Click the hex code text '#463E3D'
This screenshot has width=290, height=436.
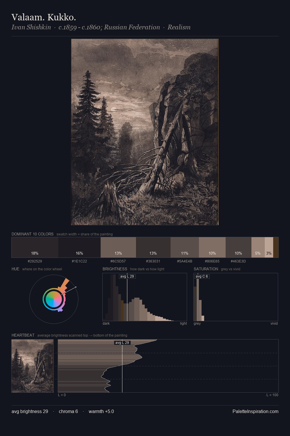point(238,261)
